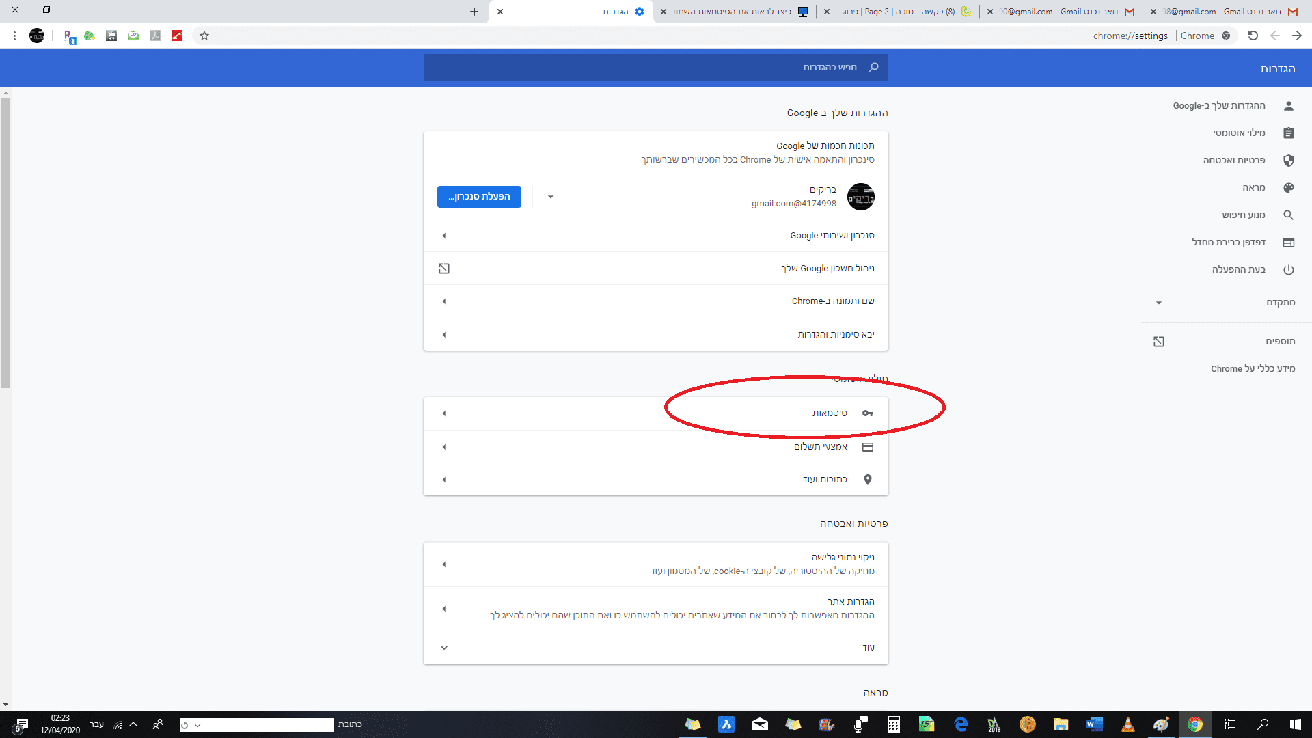
Task: Click the page vertical scrollbar on the left
Action: click(5, 243)
